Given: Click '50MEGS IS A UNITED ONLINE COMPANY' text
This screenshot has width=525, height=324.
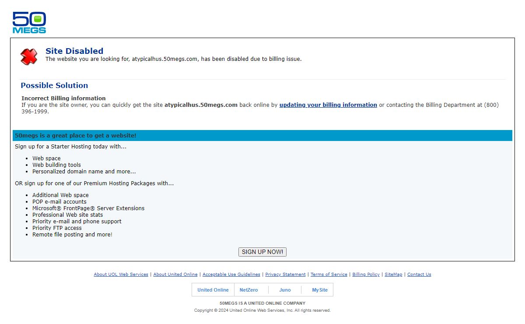Looking at the screenshot, I should (262, 303).
